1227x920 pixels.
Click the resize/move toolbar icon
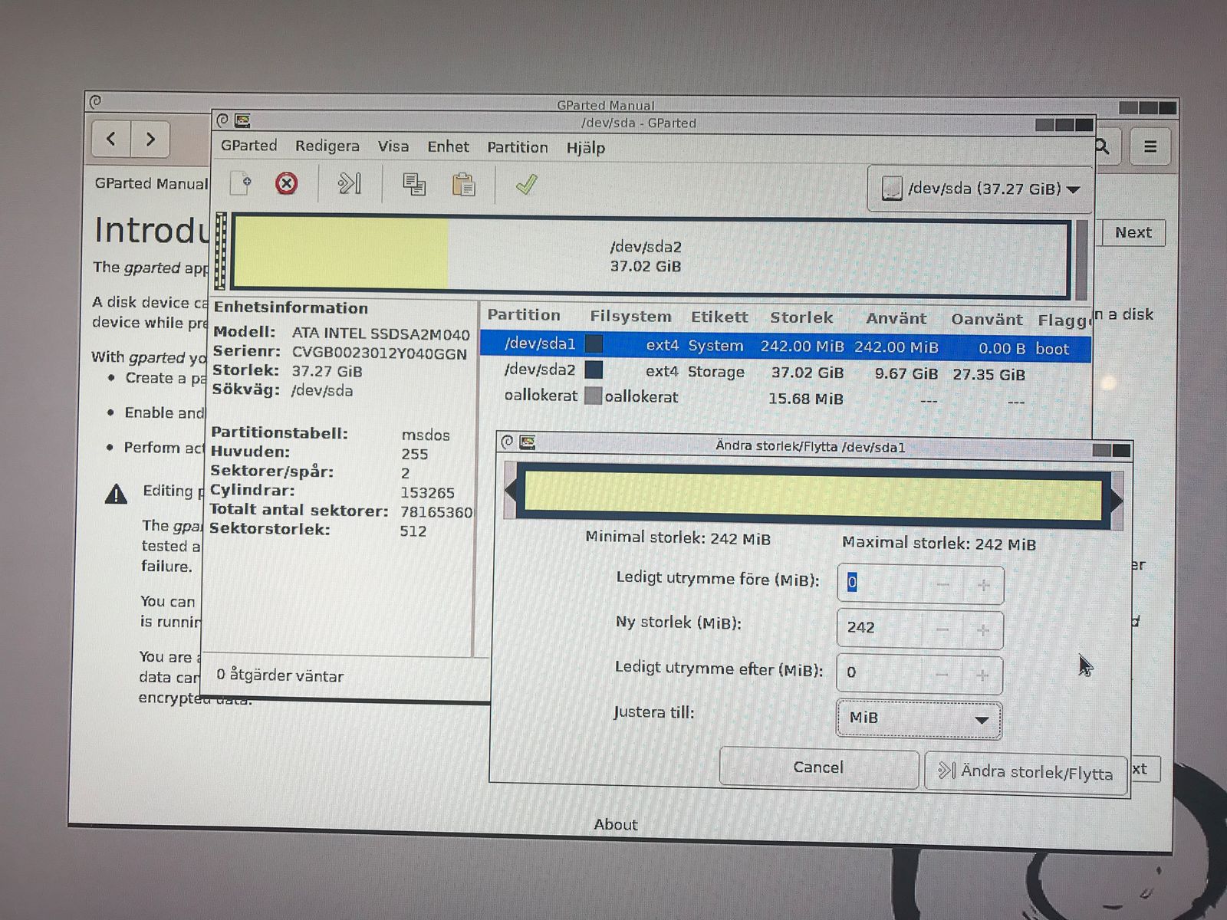pyautogui.click(x=350, y=184)
